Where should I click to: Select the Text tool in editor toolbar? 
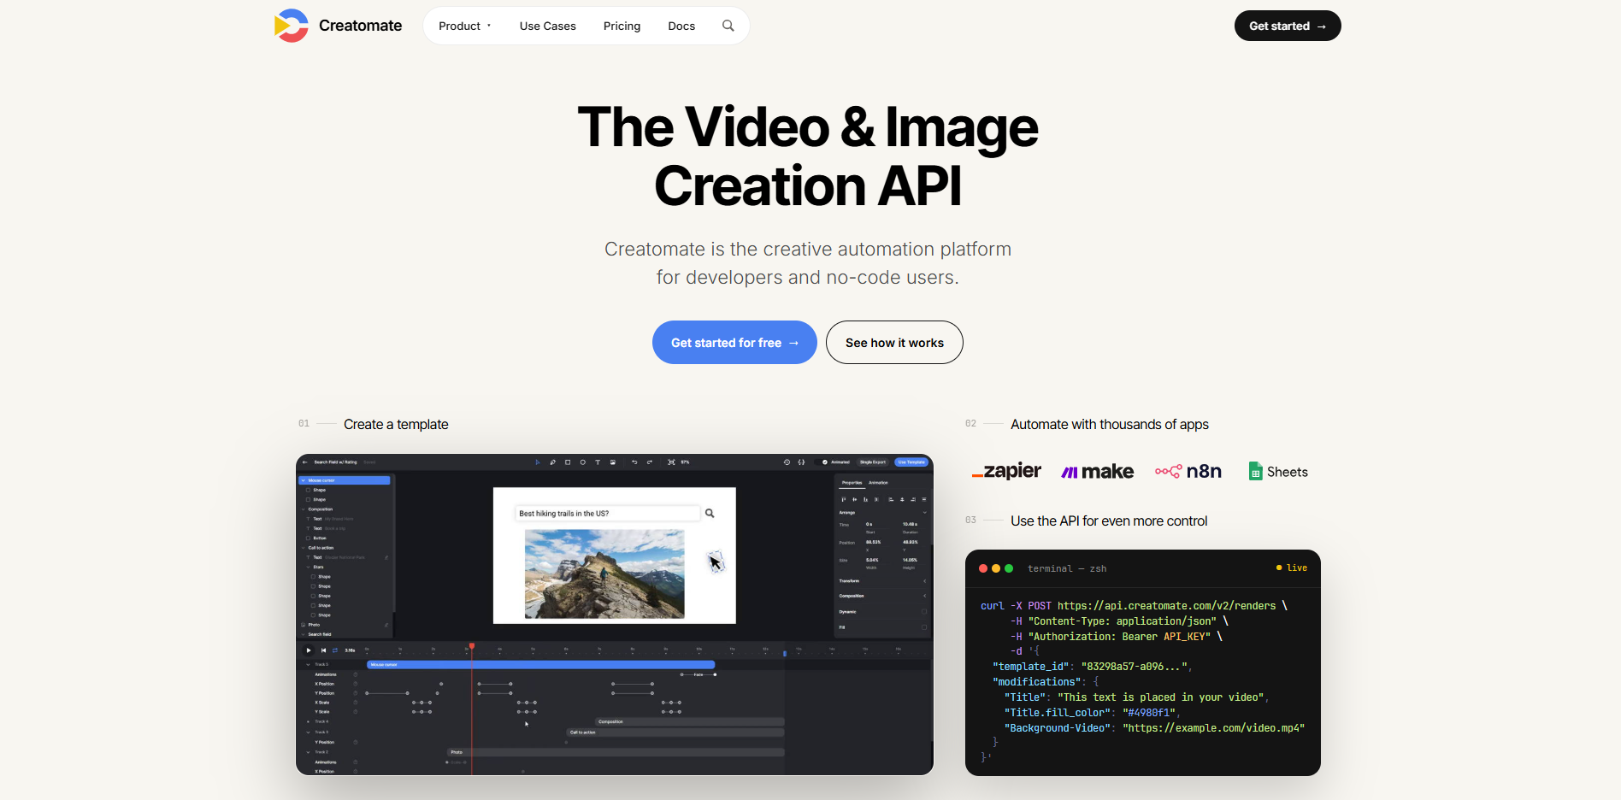(x=598, y=462)
